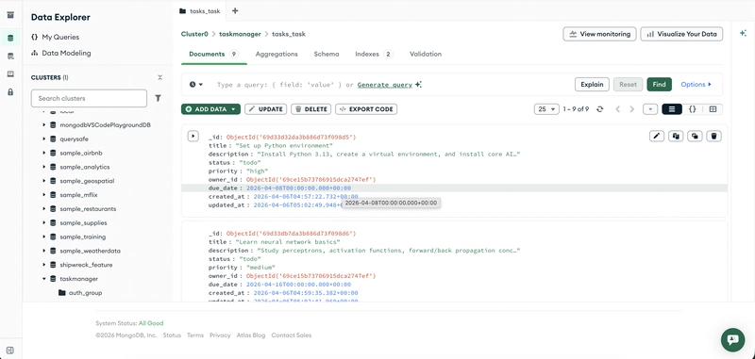Click the Generate query link
Image resolution: width=755 pixels, height=359 pixels.
tap(385, 85)
